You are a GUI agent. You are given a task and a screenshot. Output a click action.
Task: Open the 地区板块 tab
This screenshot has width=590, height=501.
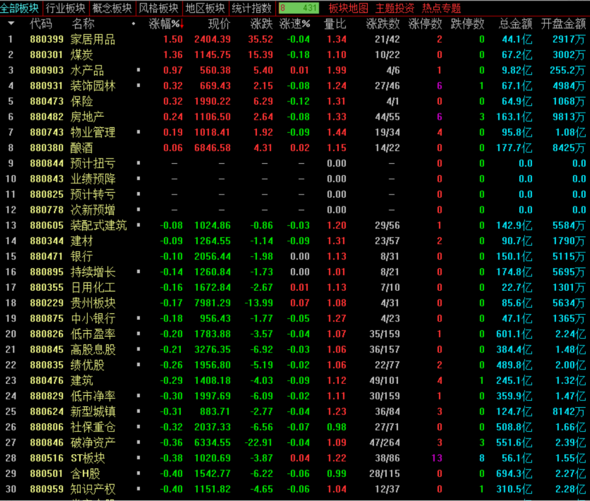pos(205,8)
